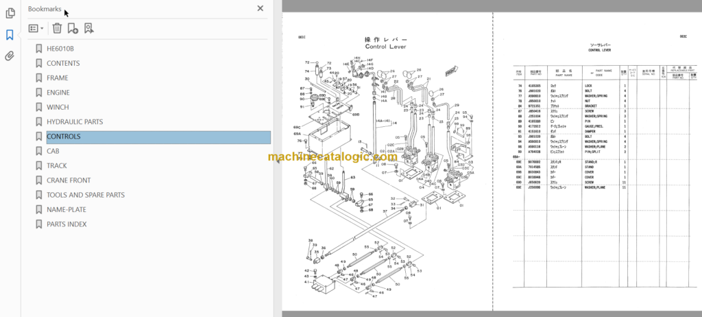Click the NAME-PLATE bookmark ribbon icon

[39, 209]
